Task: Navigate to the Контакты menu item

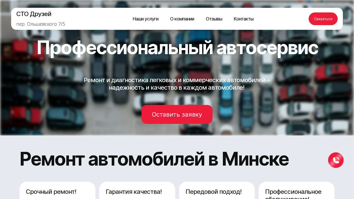Action: click(x=244, y=19)
